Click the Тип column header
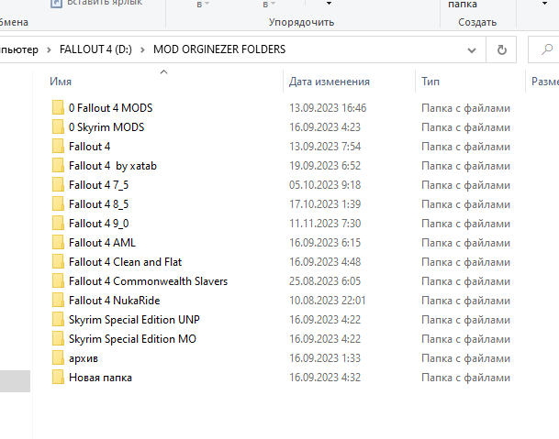Screen dimensions: 559x439 tap(430, 82)
